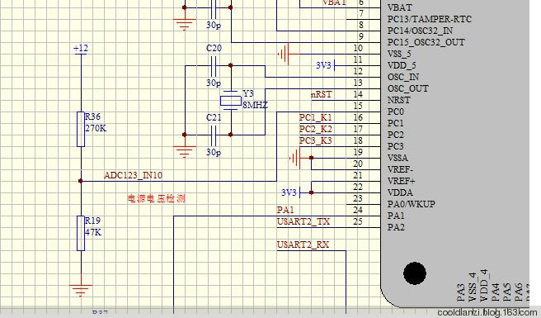This screenshot has height=318, width=541.
Task: Click the nRST net label
Action: click(322, 94)
